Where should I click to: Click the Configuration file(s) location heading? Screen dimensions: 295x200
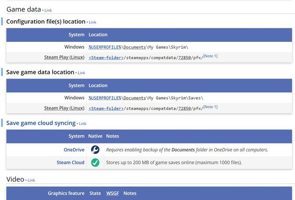[x=46, y=22]
